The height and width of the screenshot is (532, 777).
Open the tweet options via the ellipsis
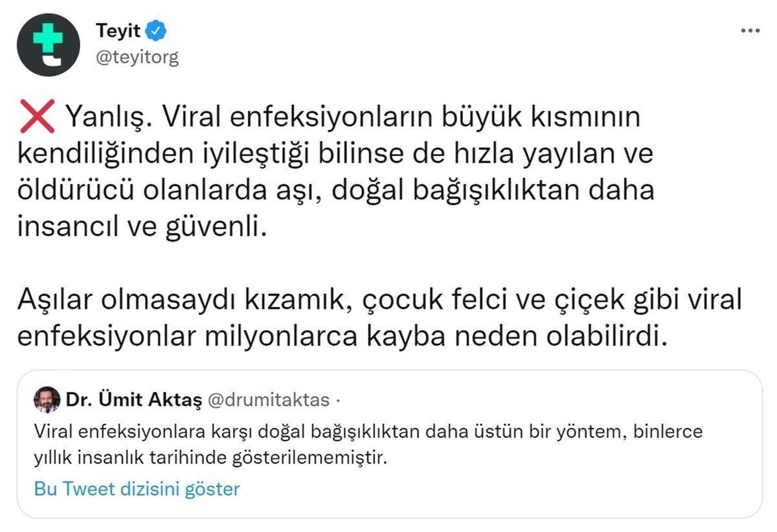tap(750, 29)
